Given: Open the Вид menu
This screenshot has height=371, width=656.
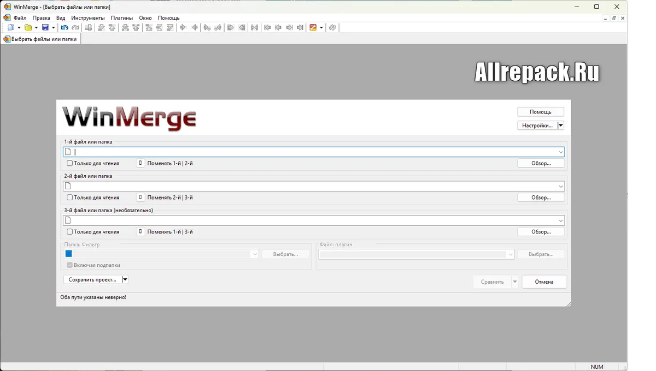Looking at the screenshot, I should point(61,18).
